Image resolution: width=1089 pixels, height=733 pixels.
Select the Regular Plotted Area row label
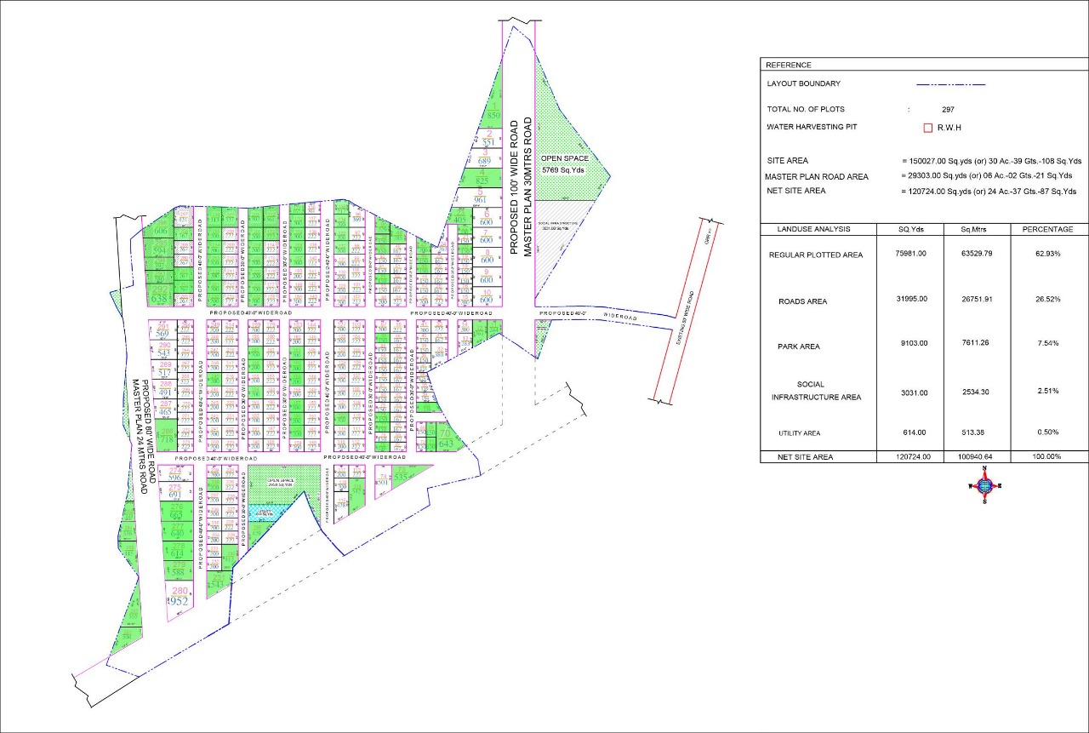coord(816,255)
